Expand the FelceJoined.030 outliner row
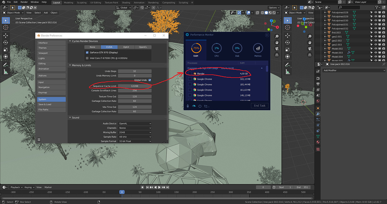Screen dimensions: 387x204 (x=325, y=20)
